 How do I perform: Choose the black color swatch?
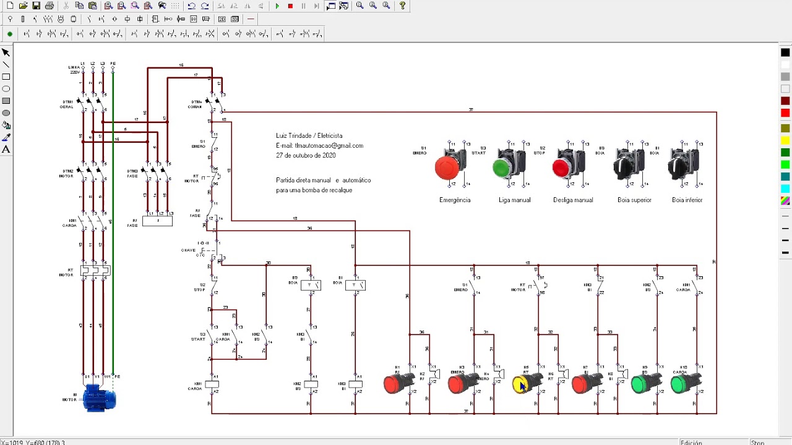[785, 53]
